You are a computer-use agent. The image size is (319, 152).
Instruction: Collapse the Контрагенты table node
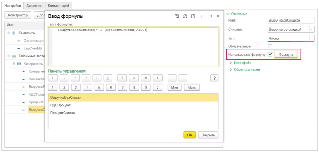[x=14, y=64]
